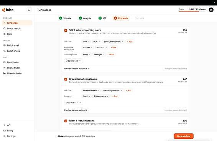Click the Leads search magnifier icon

[x=5, y=28]
